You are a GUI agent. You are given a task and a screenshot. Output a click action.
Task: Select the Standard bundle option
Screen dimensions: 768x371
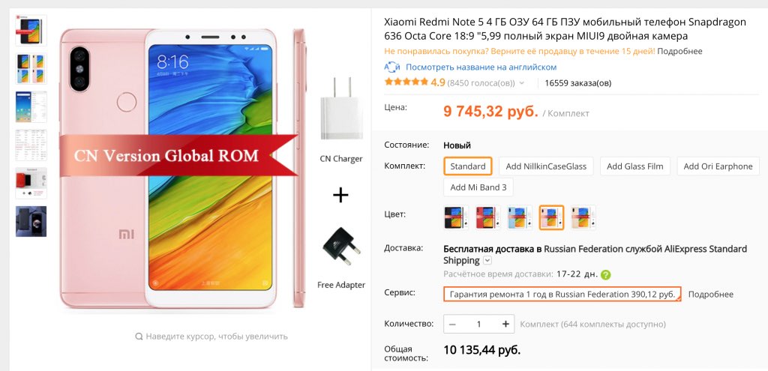(x=468, y=166)
